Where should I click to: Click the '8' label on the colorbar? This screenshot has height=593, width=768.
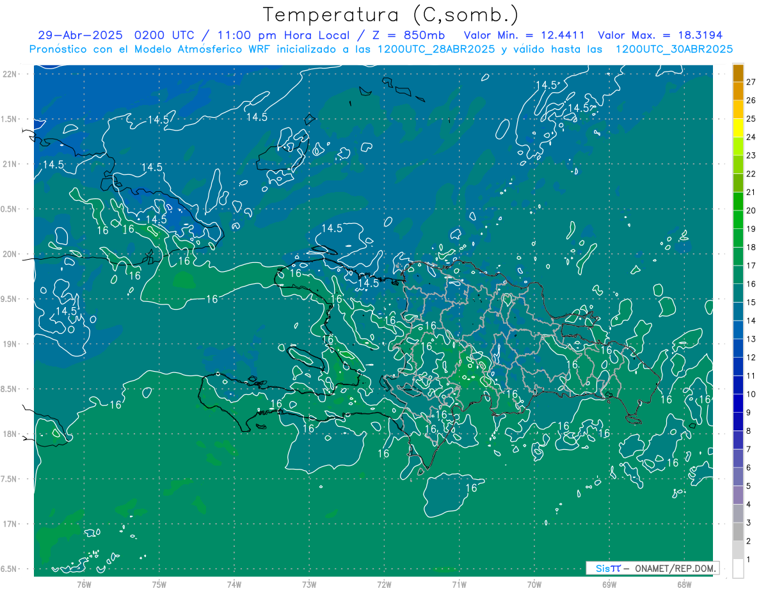tap(749, 431)
